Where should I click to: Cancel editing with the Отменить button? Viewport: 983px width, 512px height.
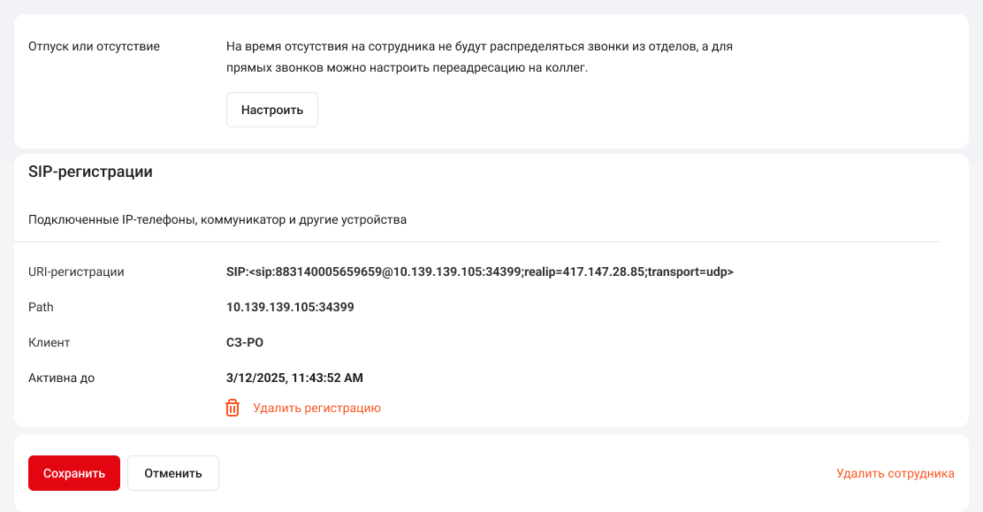(x=173, y=473)
